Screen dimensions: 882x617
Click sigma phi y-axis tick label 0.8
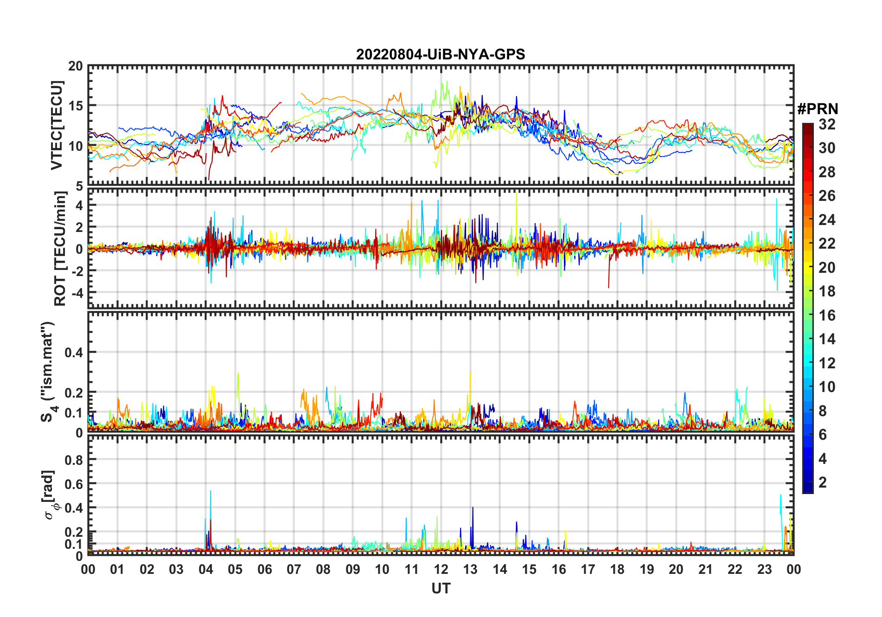74,460
